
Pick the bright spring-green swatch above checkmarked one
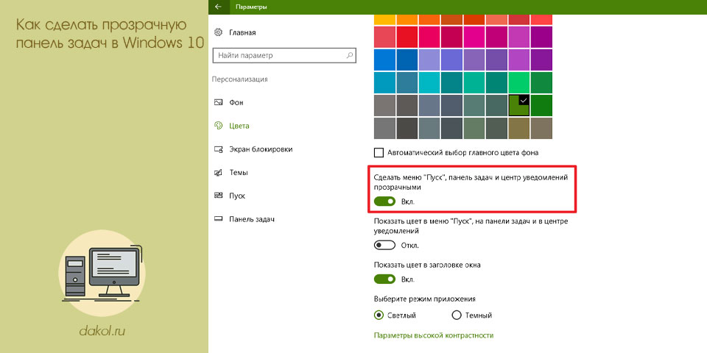coord(519,82)
